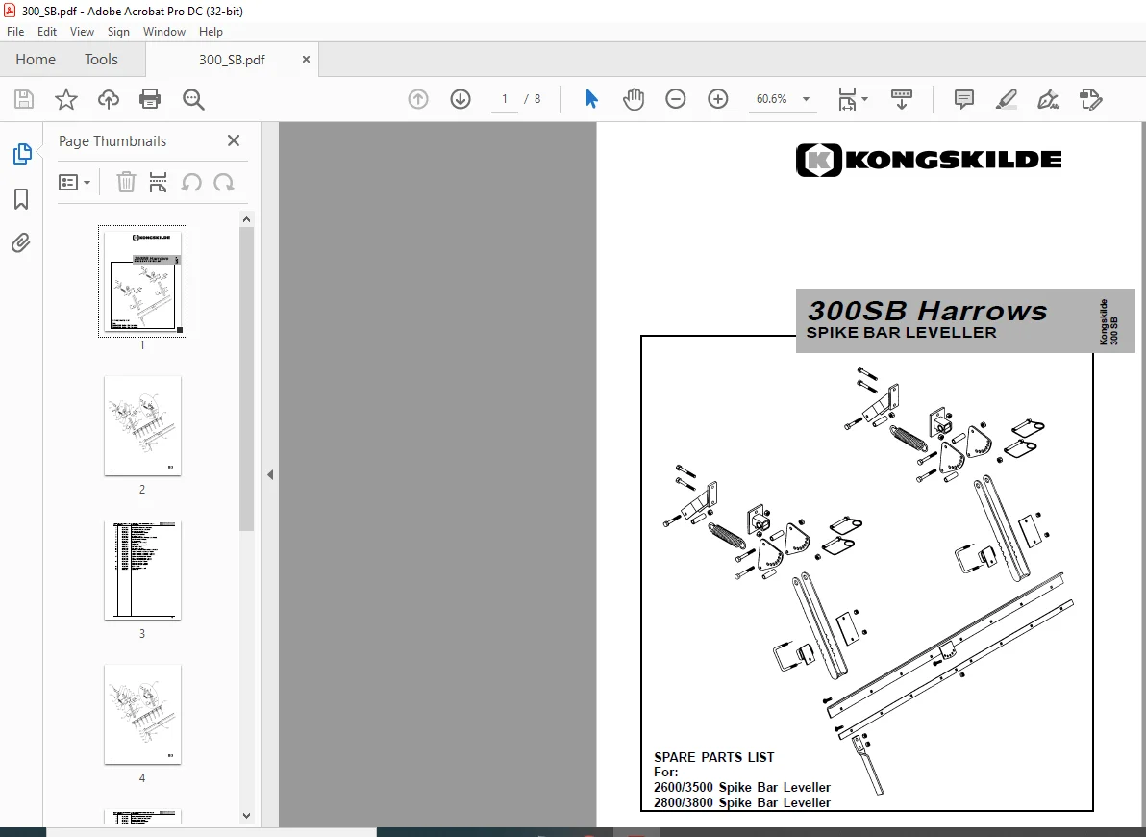Click the thumbnails panel scrollbar thumb
Viewport: 1146px width, 837px height.
pos(246,379)
